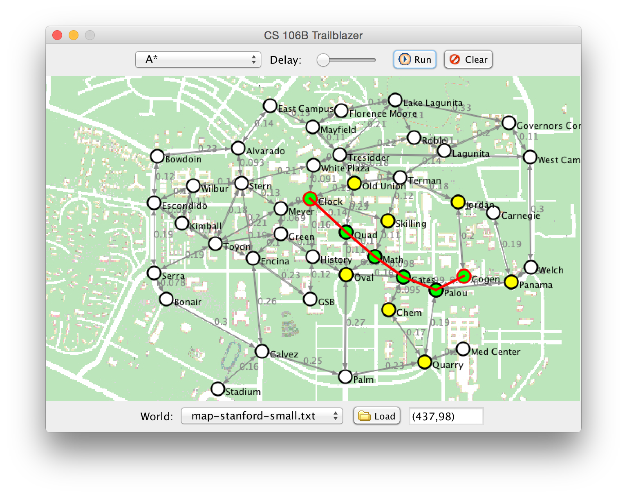Viewport: 627px width, 497px height.
Task: Select the Serra node circle
Action: 154,273
